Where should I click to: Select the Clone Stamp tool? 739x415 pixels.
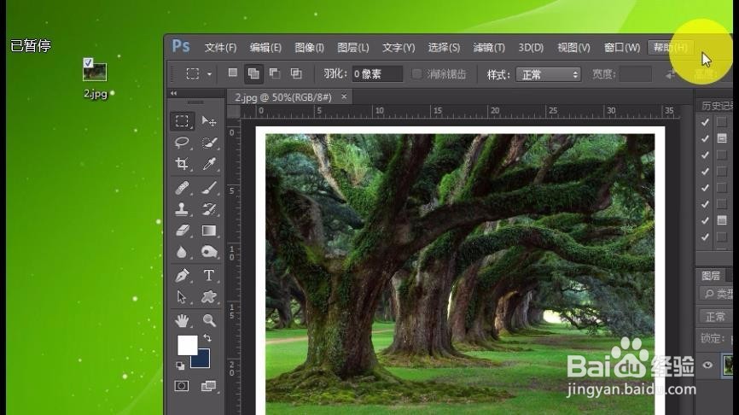click(x=182, y=209)
